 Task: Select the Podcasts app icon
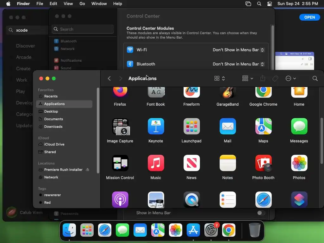[120, 200]
